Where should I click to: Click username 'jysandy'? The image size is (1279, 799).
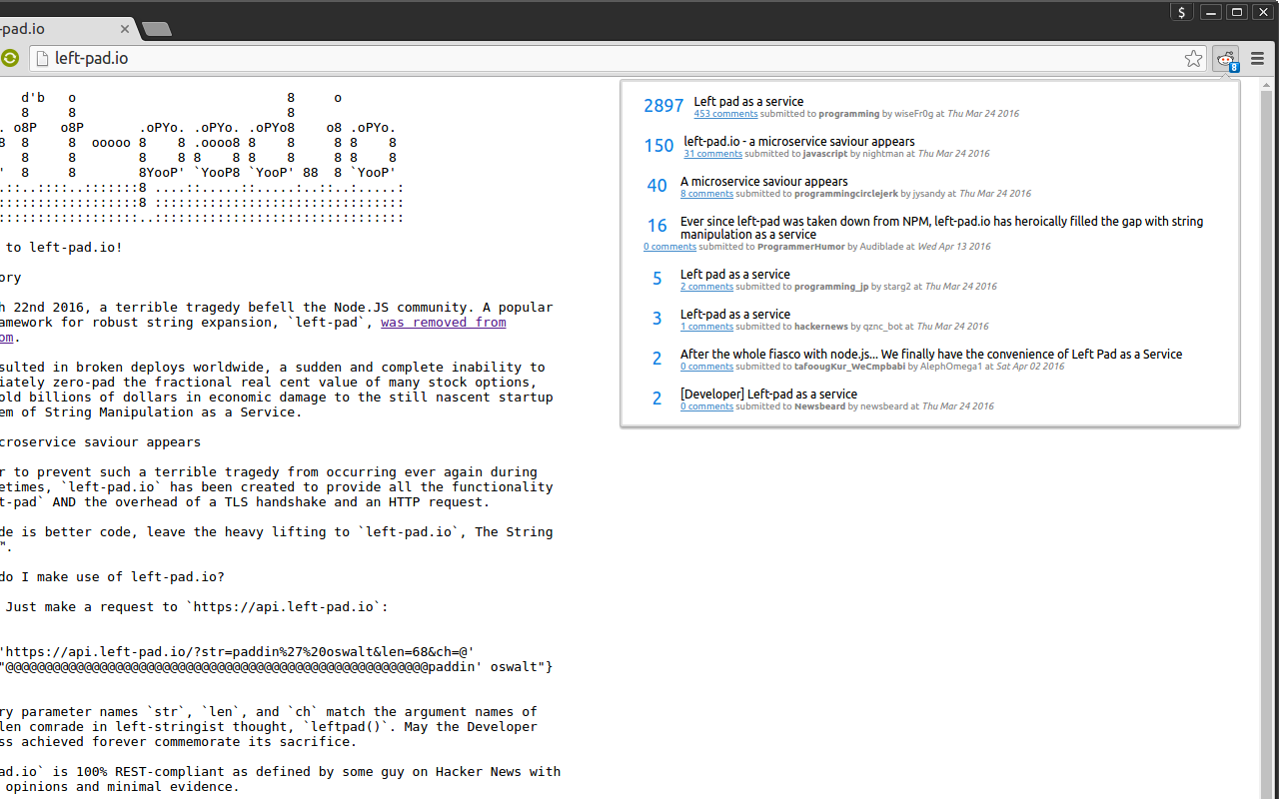point(928,194)
